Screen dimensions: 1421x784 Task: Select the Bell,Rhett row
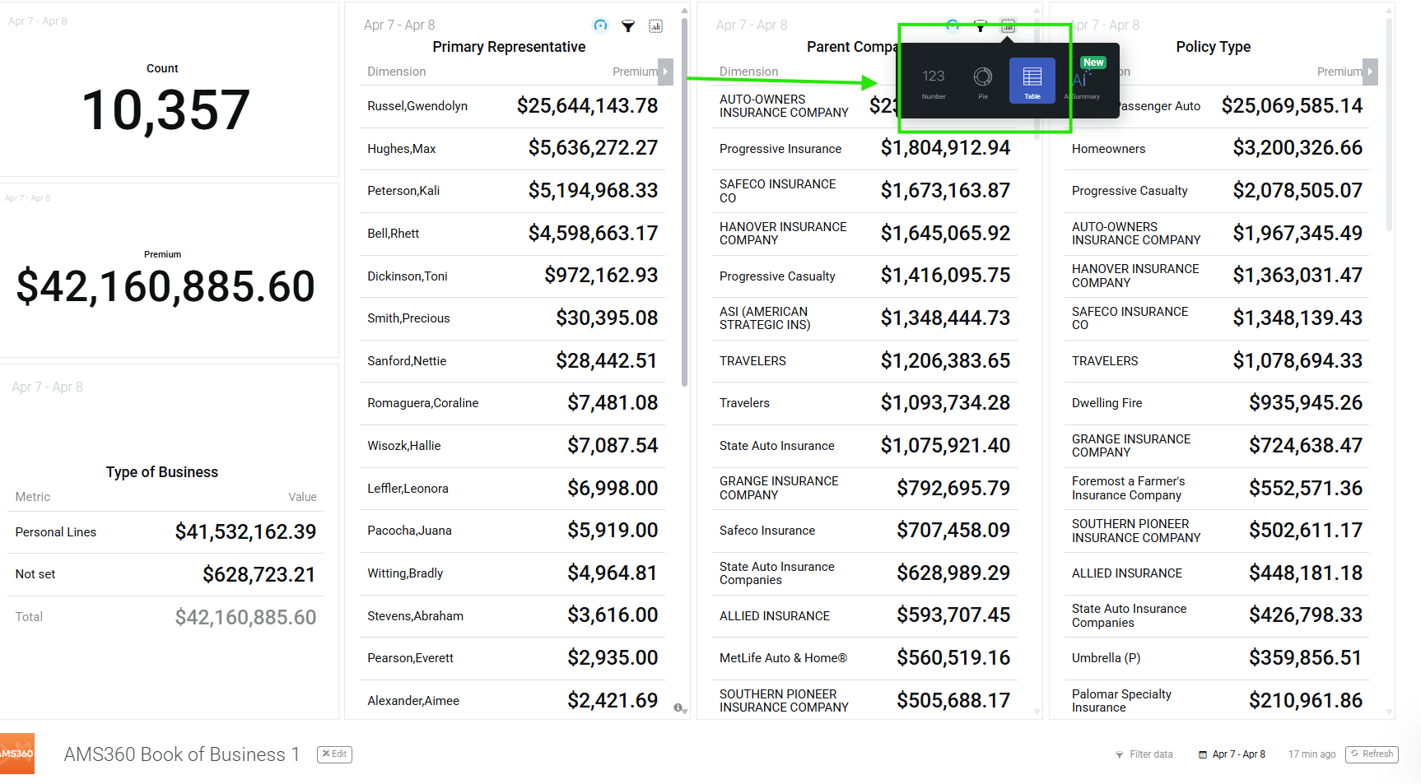512,234
